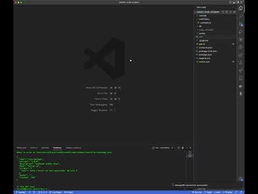Open the Run and Debug view
The height and width of the screenshot is (194, 258).
point(241,32)
